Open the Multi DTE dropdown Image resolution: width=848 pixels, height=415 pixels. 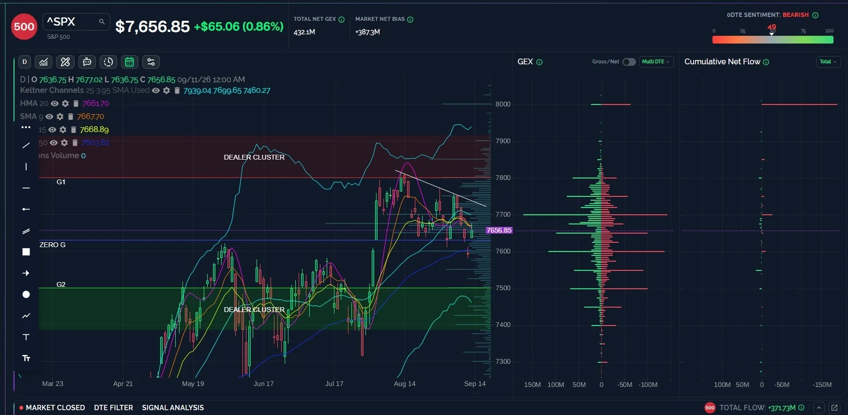pos(656,62)
